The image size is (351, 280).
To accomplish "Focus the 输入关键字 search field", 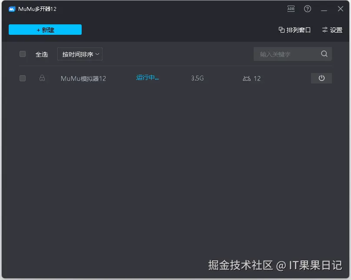I will pos(293,54).
